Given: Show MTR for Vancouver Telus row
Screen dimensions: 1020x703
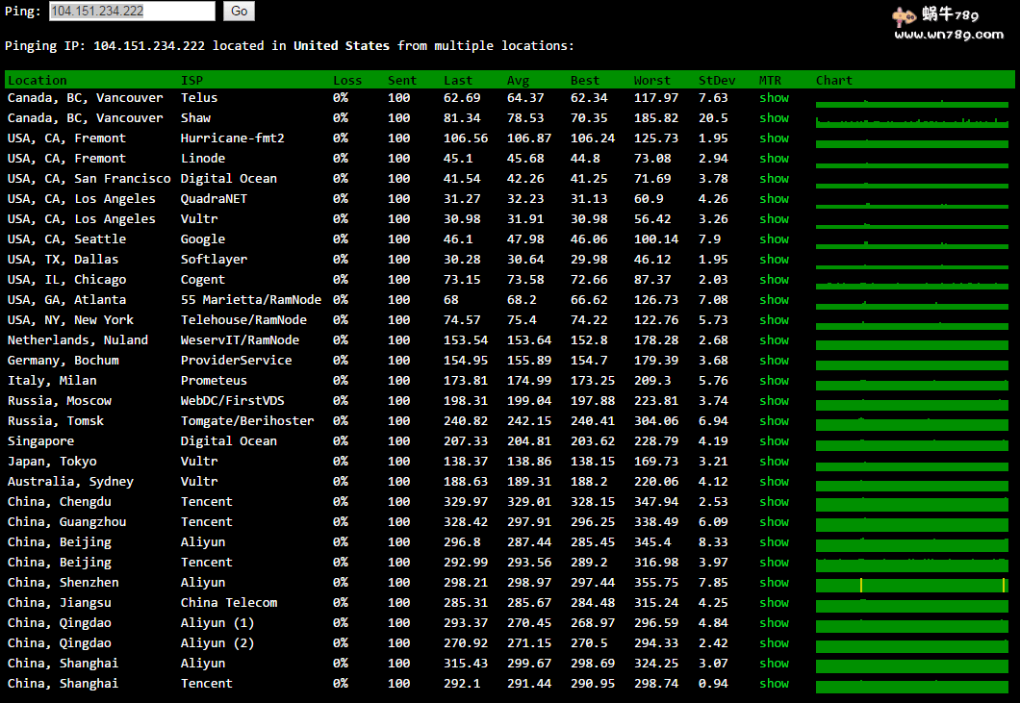Looking at the screenshot, I should click(774, 98).
